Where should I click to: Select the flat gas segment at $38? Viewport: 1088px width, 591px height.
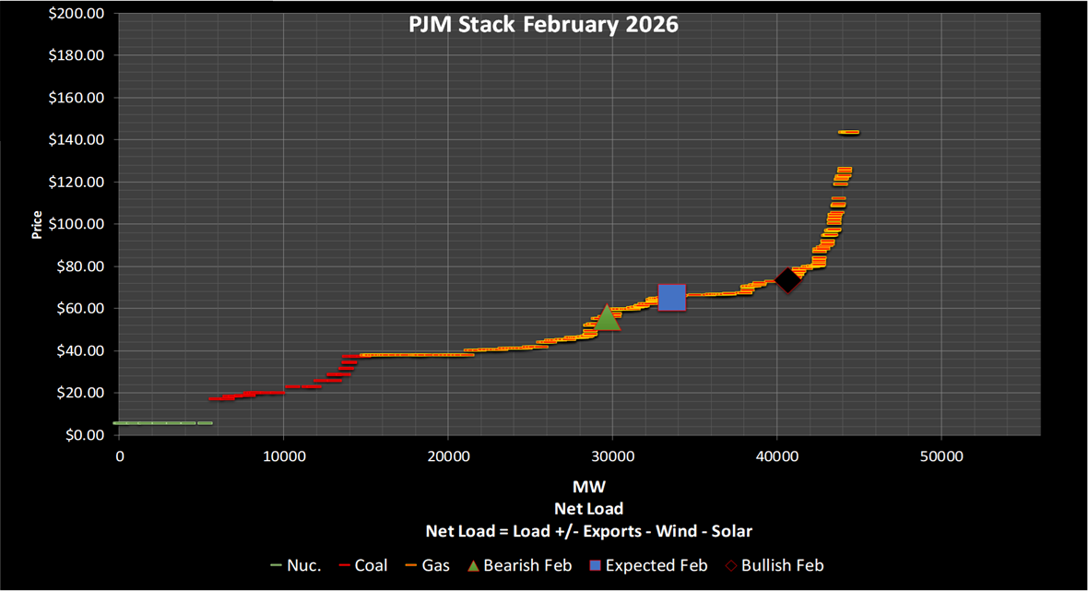click(x=415, y=354)
